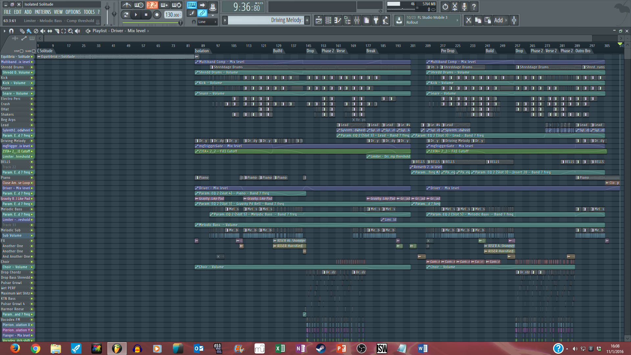Open the FILE menu
631x355 pixels.
(8, 12)
